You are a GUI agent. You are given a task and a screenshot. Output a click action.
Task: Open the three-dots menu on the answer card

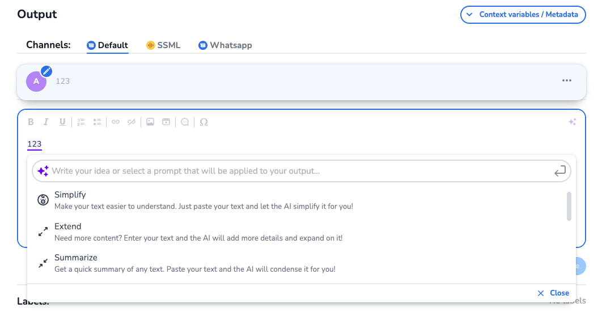(567, 81)
